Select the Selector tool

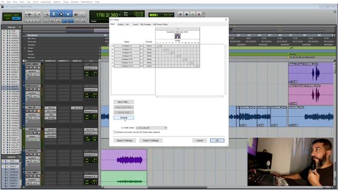tap(61, 14)
